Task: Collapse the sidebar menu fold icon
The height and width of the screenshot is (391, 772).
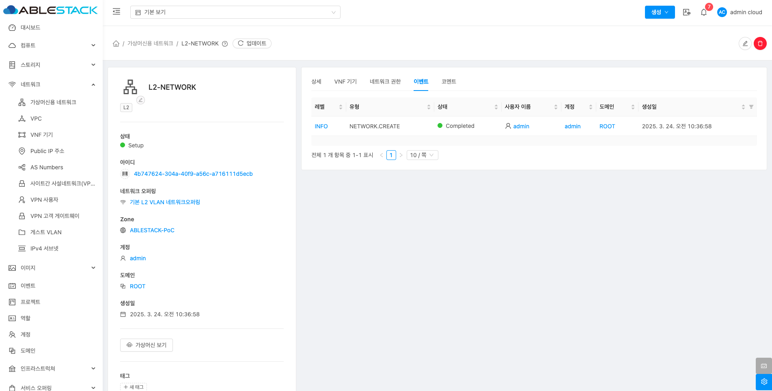Action: (116, 12)
